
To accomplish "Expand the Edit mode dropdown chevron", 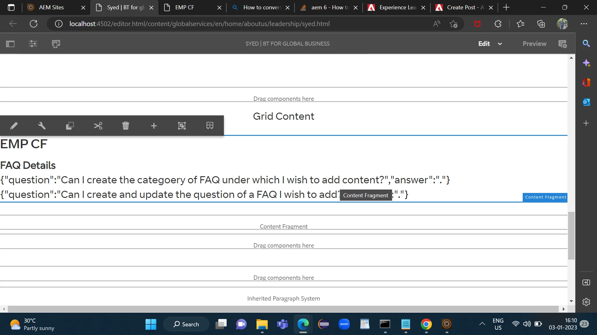I will click(500, 44).
